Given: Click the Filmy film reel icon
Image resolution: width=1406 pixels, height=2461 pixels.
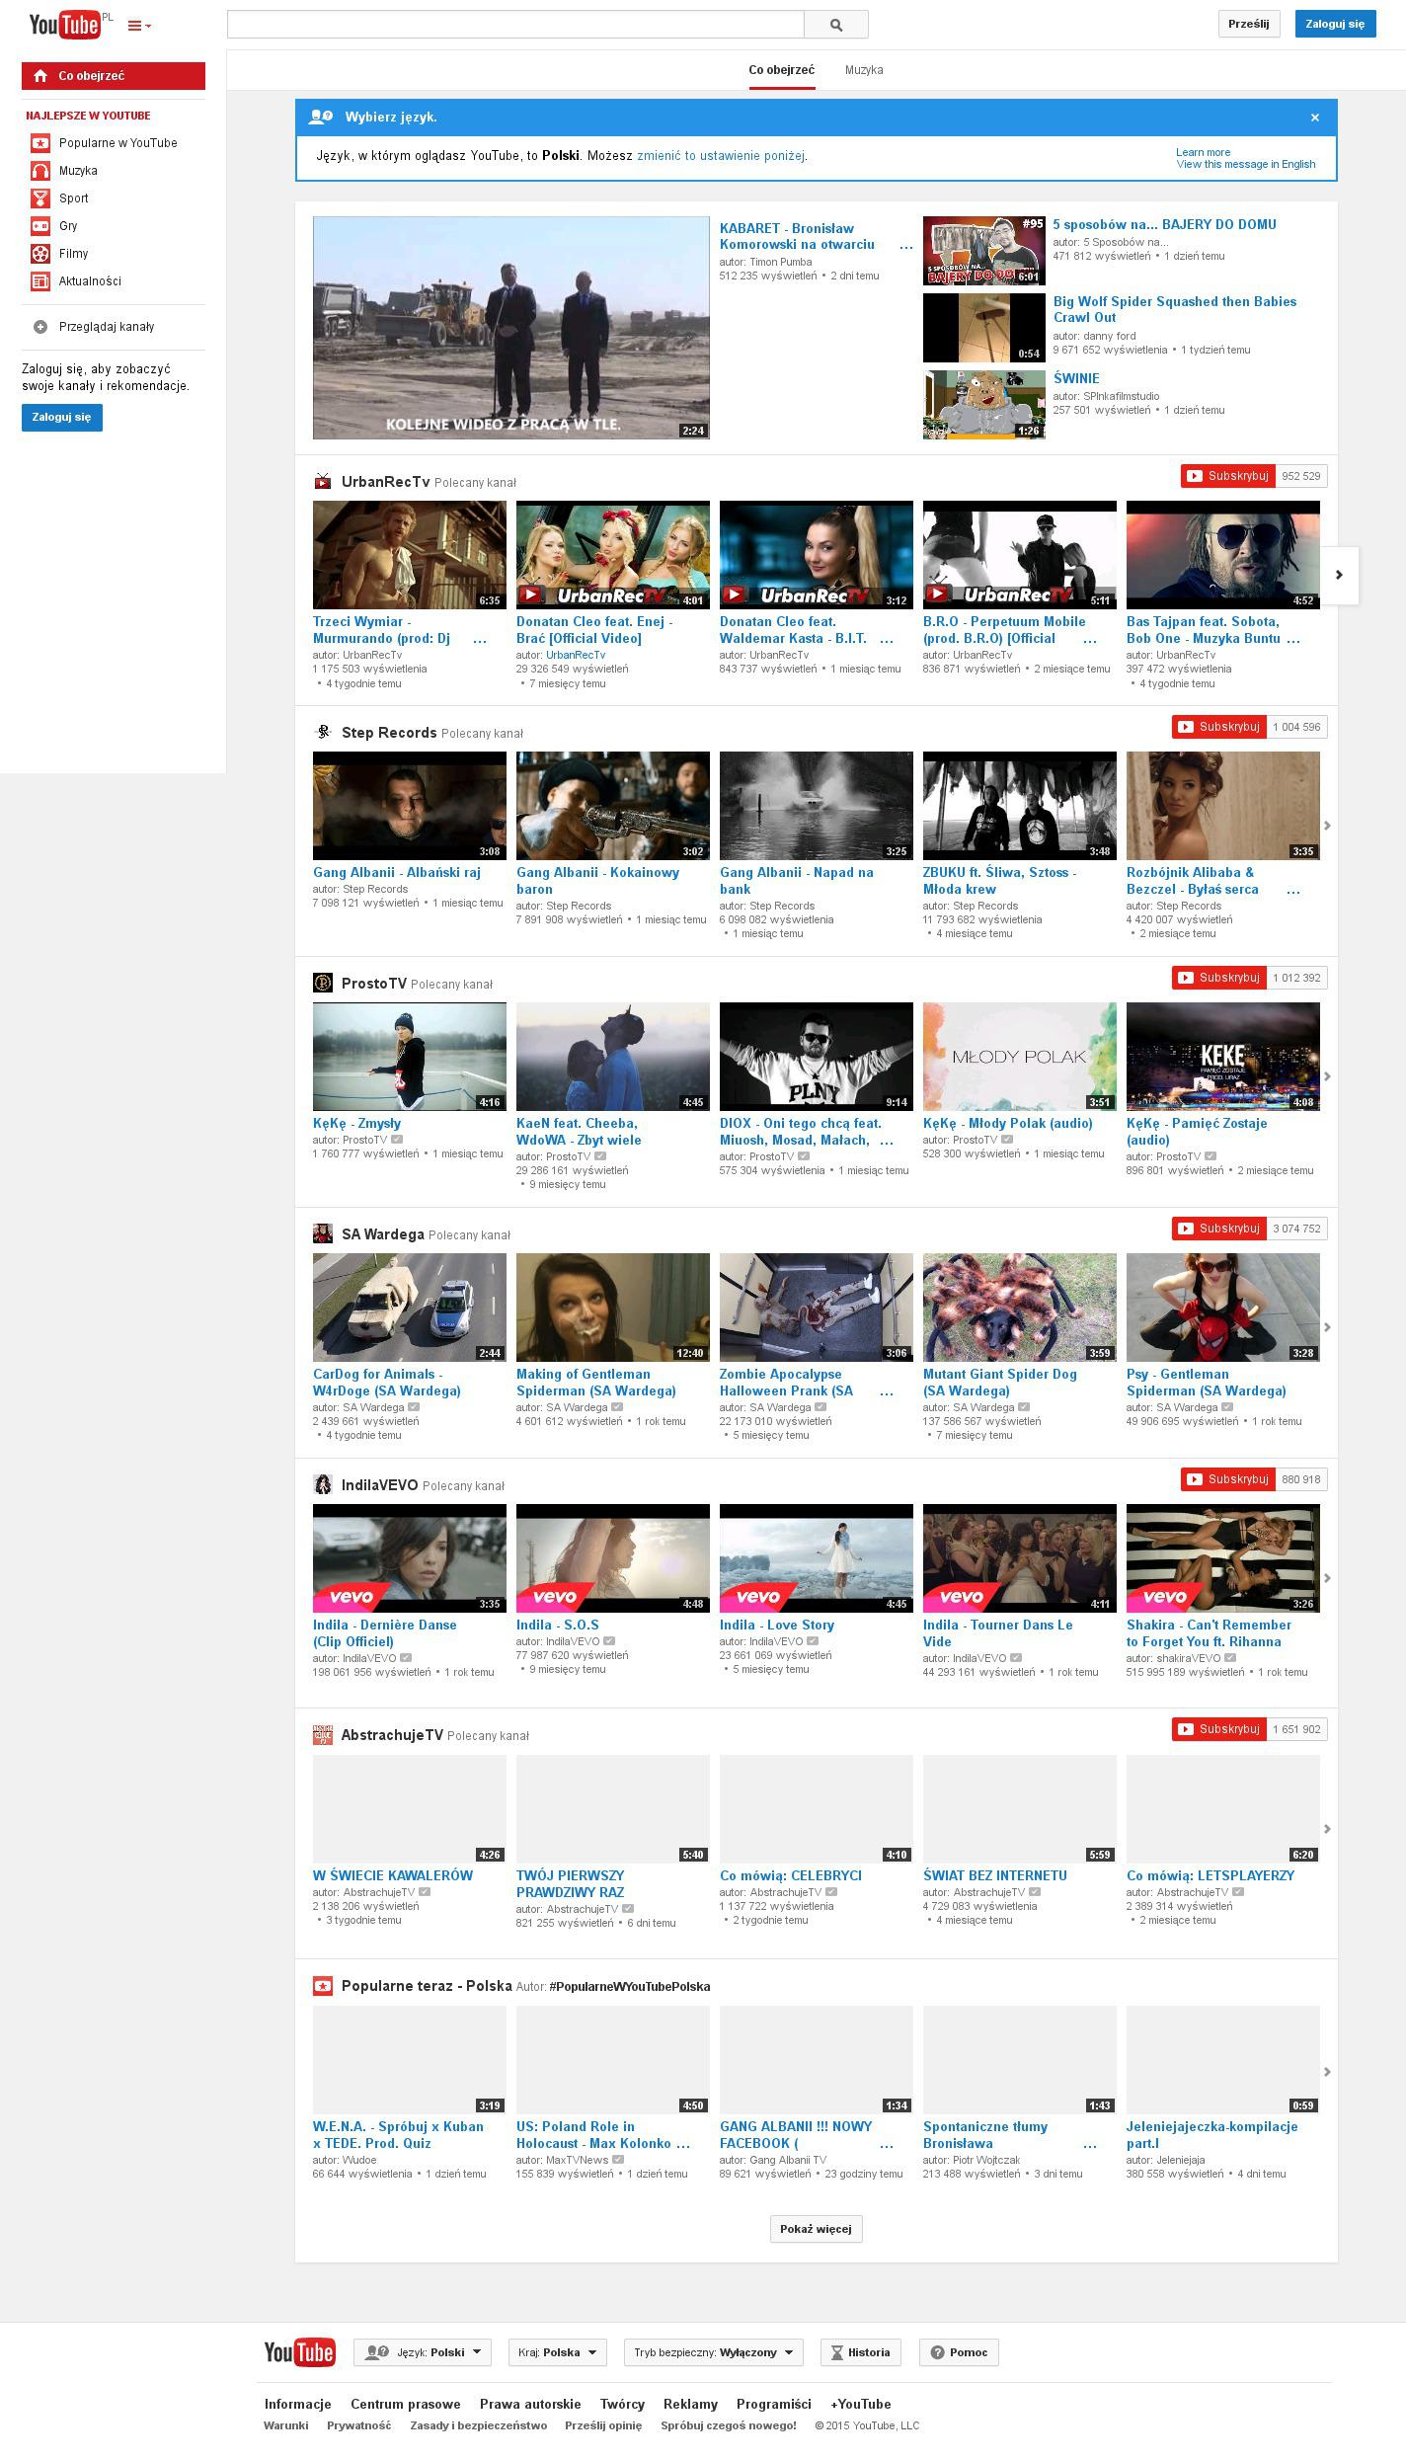Looking at the screenshot, I should point(40,254).
